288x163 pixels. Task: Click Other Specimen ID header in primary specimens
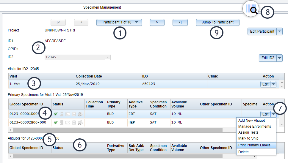(220, 104)
